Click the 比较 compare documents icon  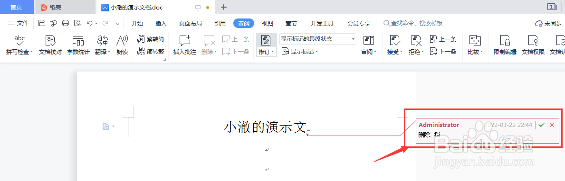(x=475, y=40)
